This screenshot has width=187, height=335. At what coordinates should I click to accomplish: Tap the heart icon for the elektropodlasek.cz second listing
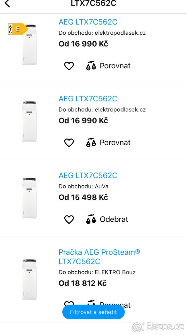(x=69, y=143)
